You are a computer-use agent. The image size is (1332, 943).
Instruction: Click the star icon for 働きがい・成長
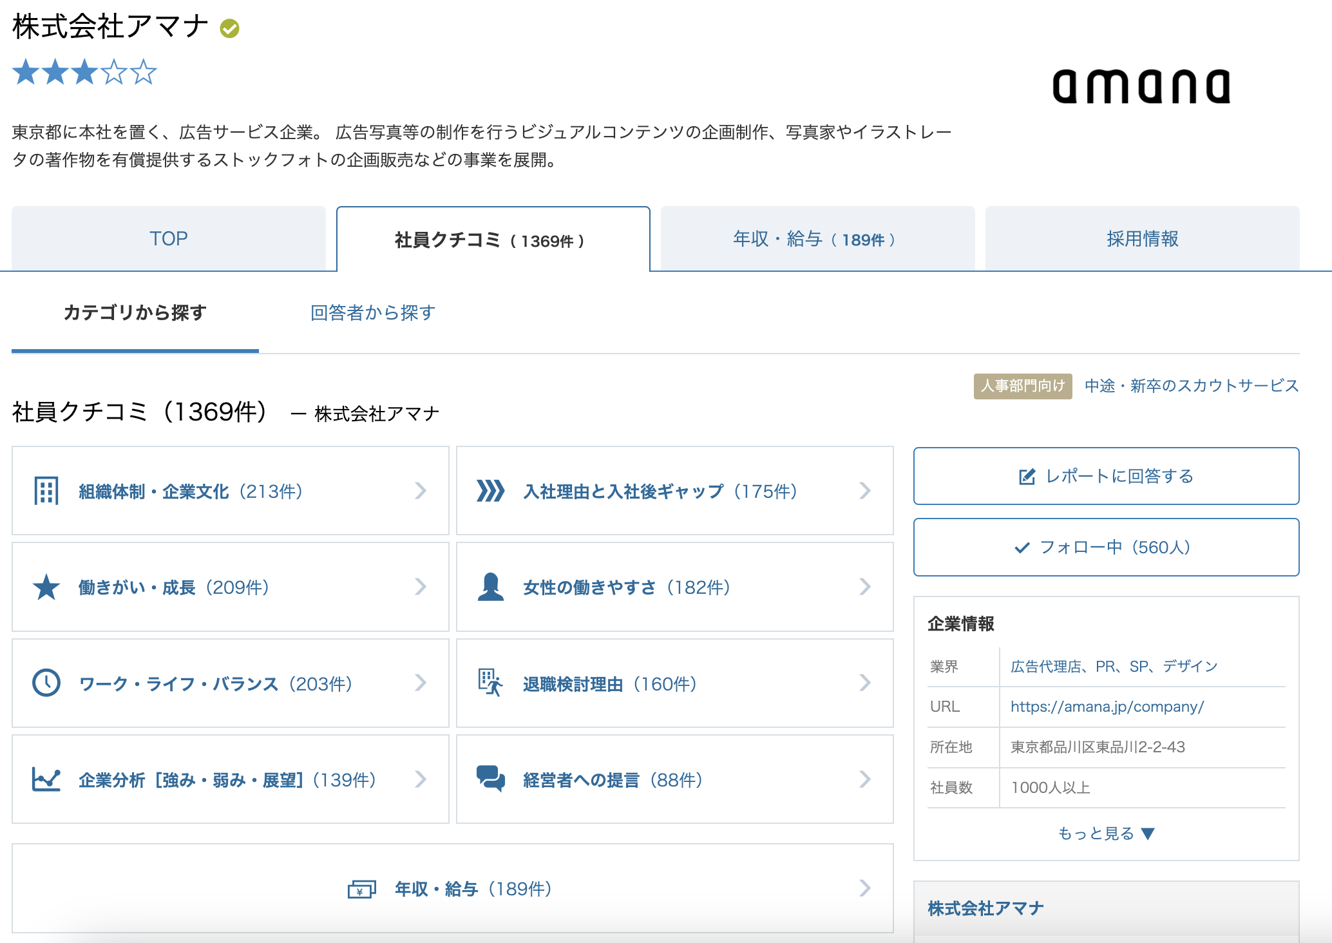point(46,587)
